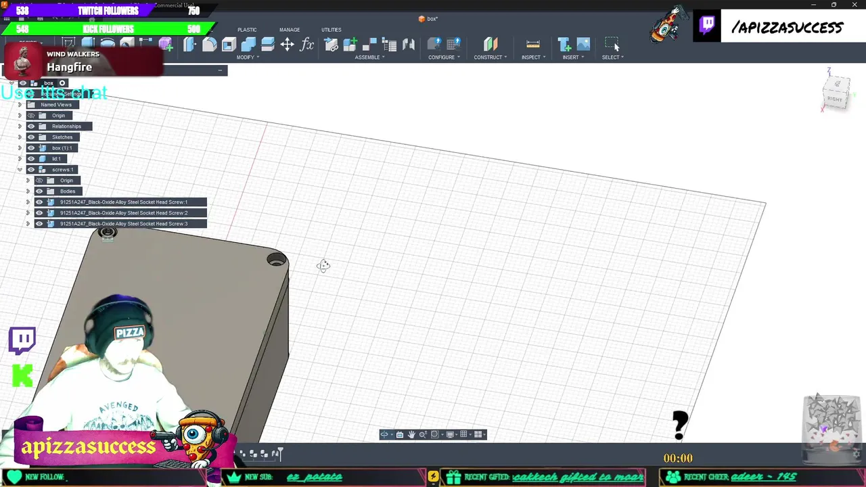The image size is (866, 487).
Task: Switch to the Manage tab
Action: point(290,30)
